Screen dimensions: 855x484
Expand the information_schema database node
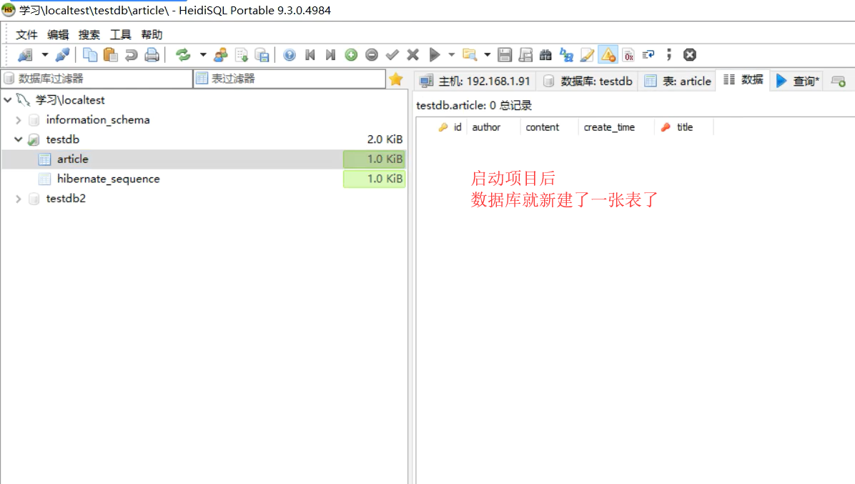click(19, 120)
